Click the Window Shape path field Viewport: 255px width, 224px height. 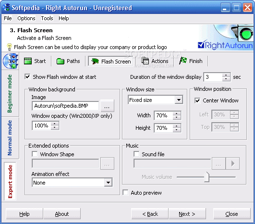pos(65,163)
